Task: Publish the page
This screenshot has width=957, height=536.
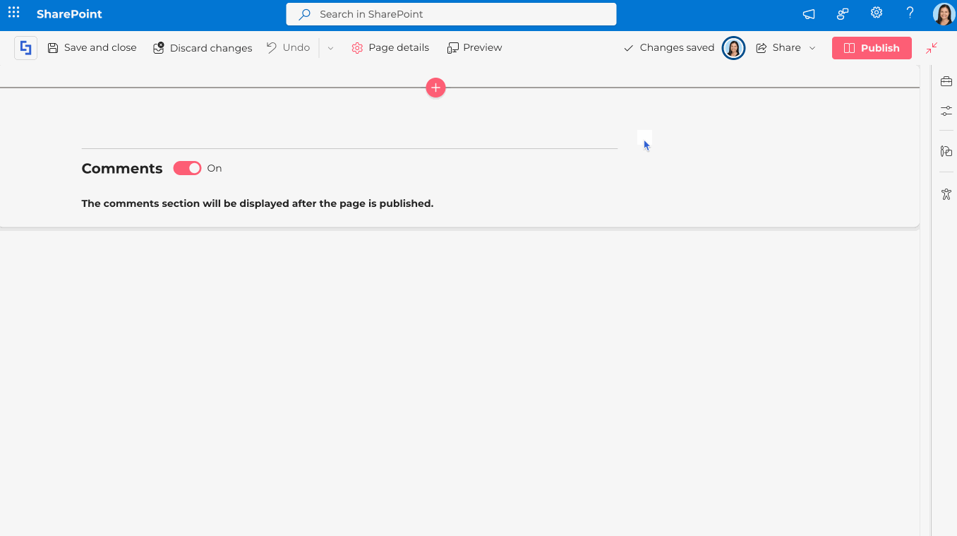Action: pyautogui.click(x=872, y=47)
